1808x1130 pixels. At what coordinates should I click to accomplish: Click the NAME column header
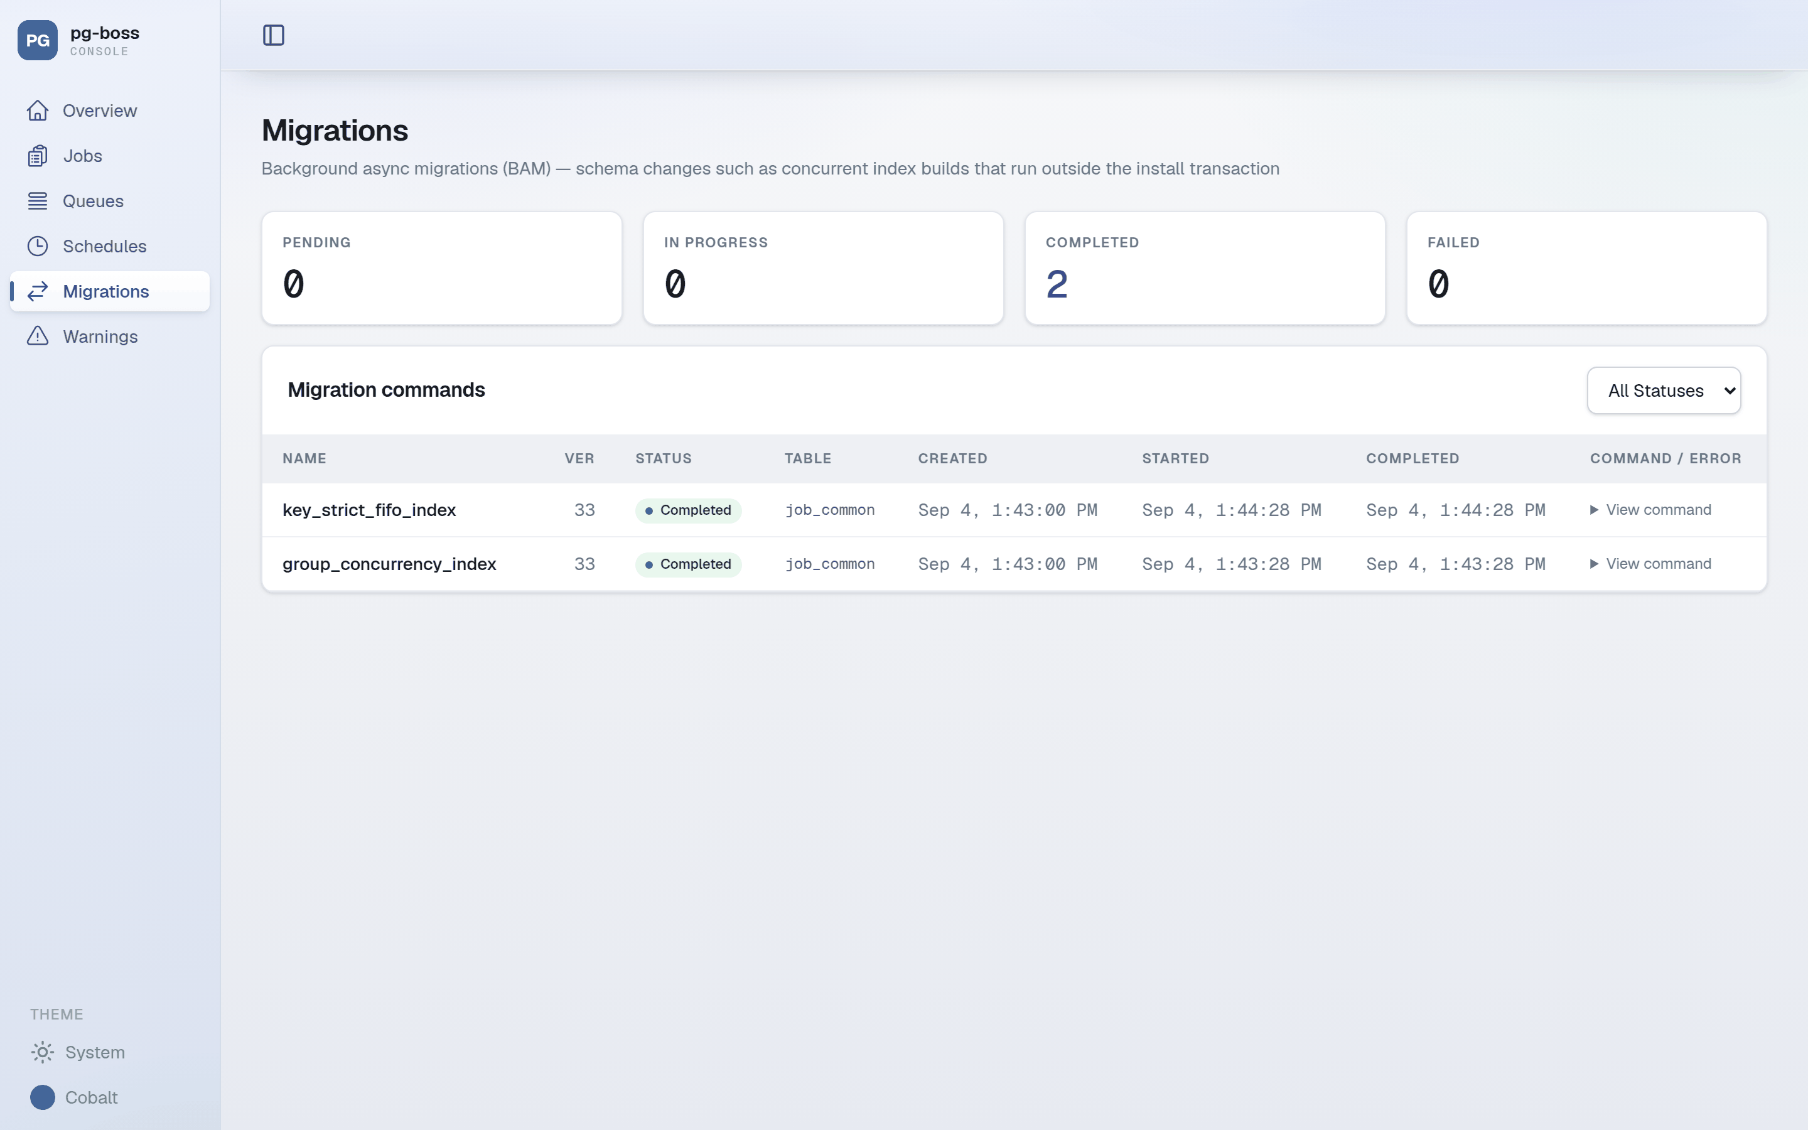(x=304, y=458)
